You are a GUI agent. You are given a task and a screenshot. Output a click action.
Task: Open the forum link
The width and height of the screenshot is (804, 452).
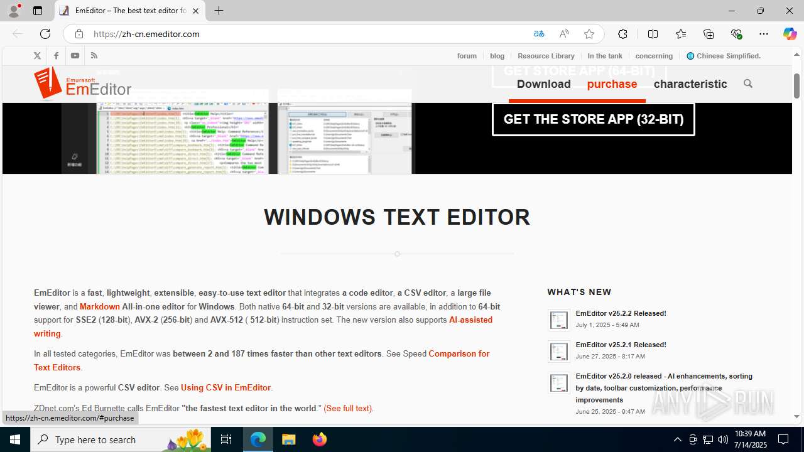(467, 56)
